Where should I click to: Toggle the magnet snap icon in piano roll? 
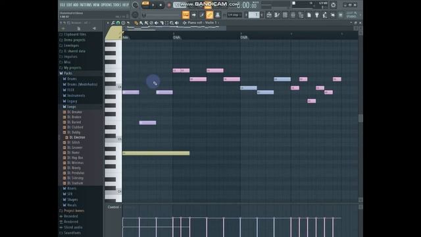tap(118, 23)
